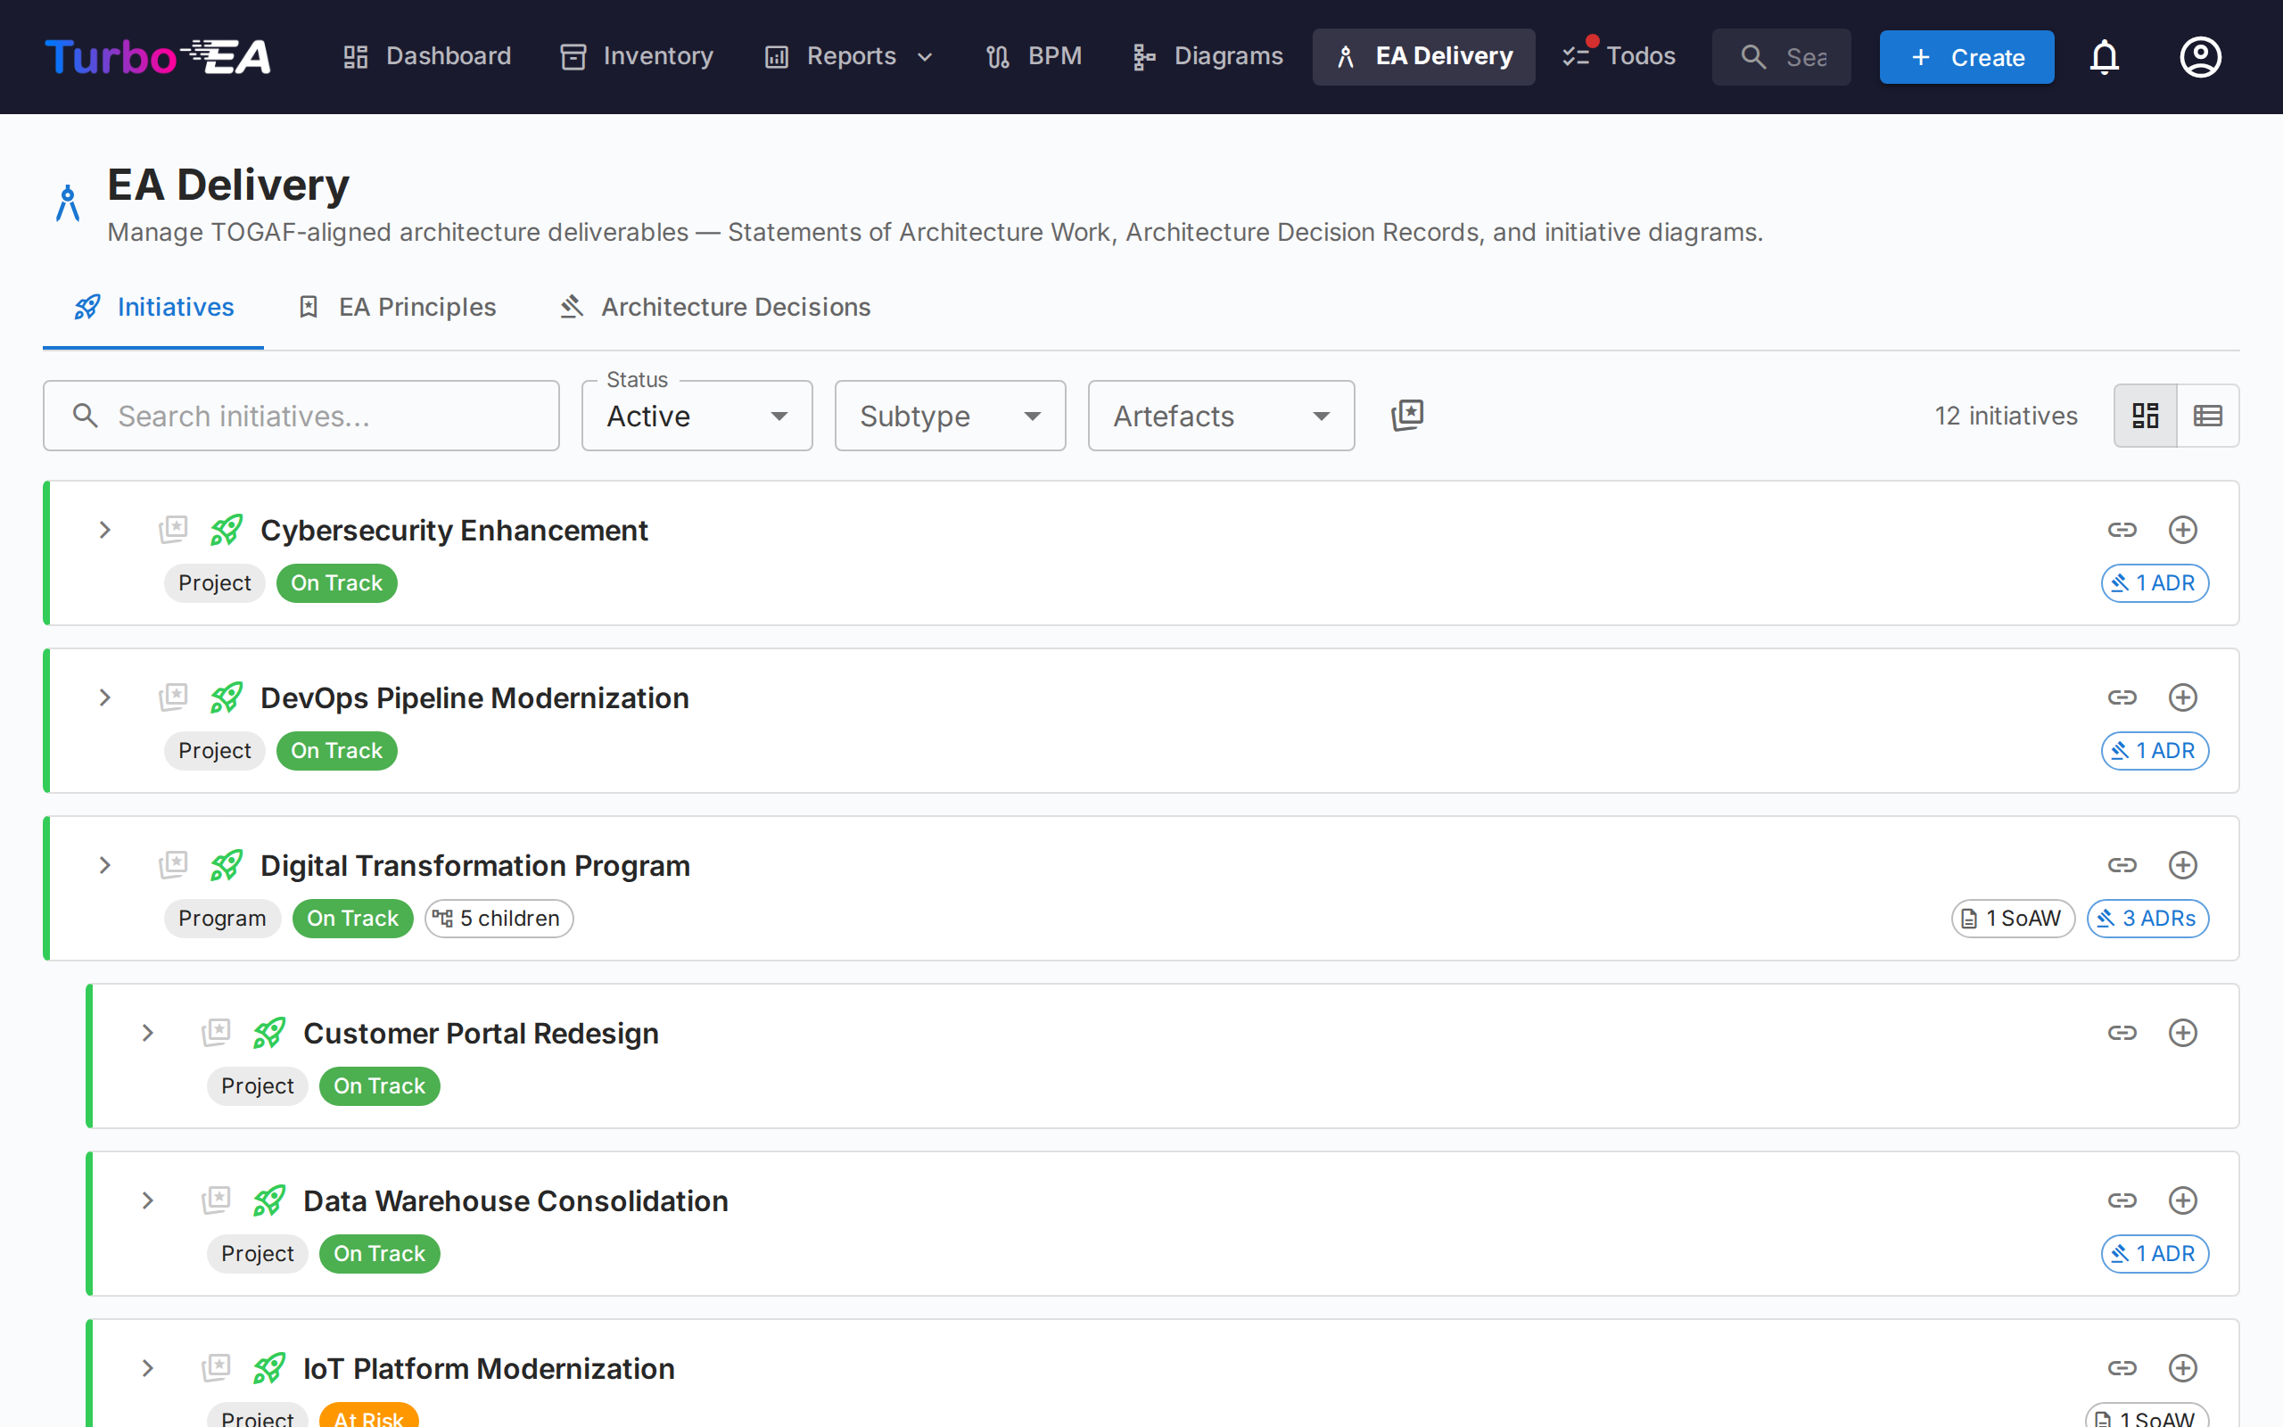Click the plus icon on IoT Platform Modernization row
2283x1427 pixels.
(x=2183, y=1367)
